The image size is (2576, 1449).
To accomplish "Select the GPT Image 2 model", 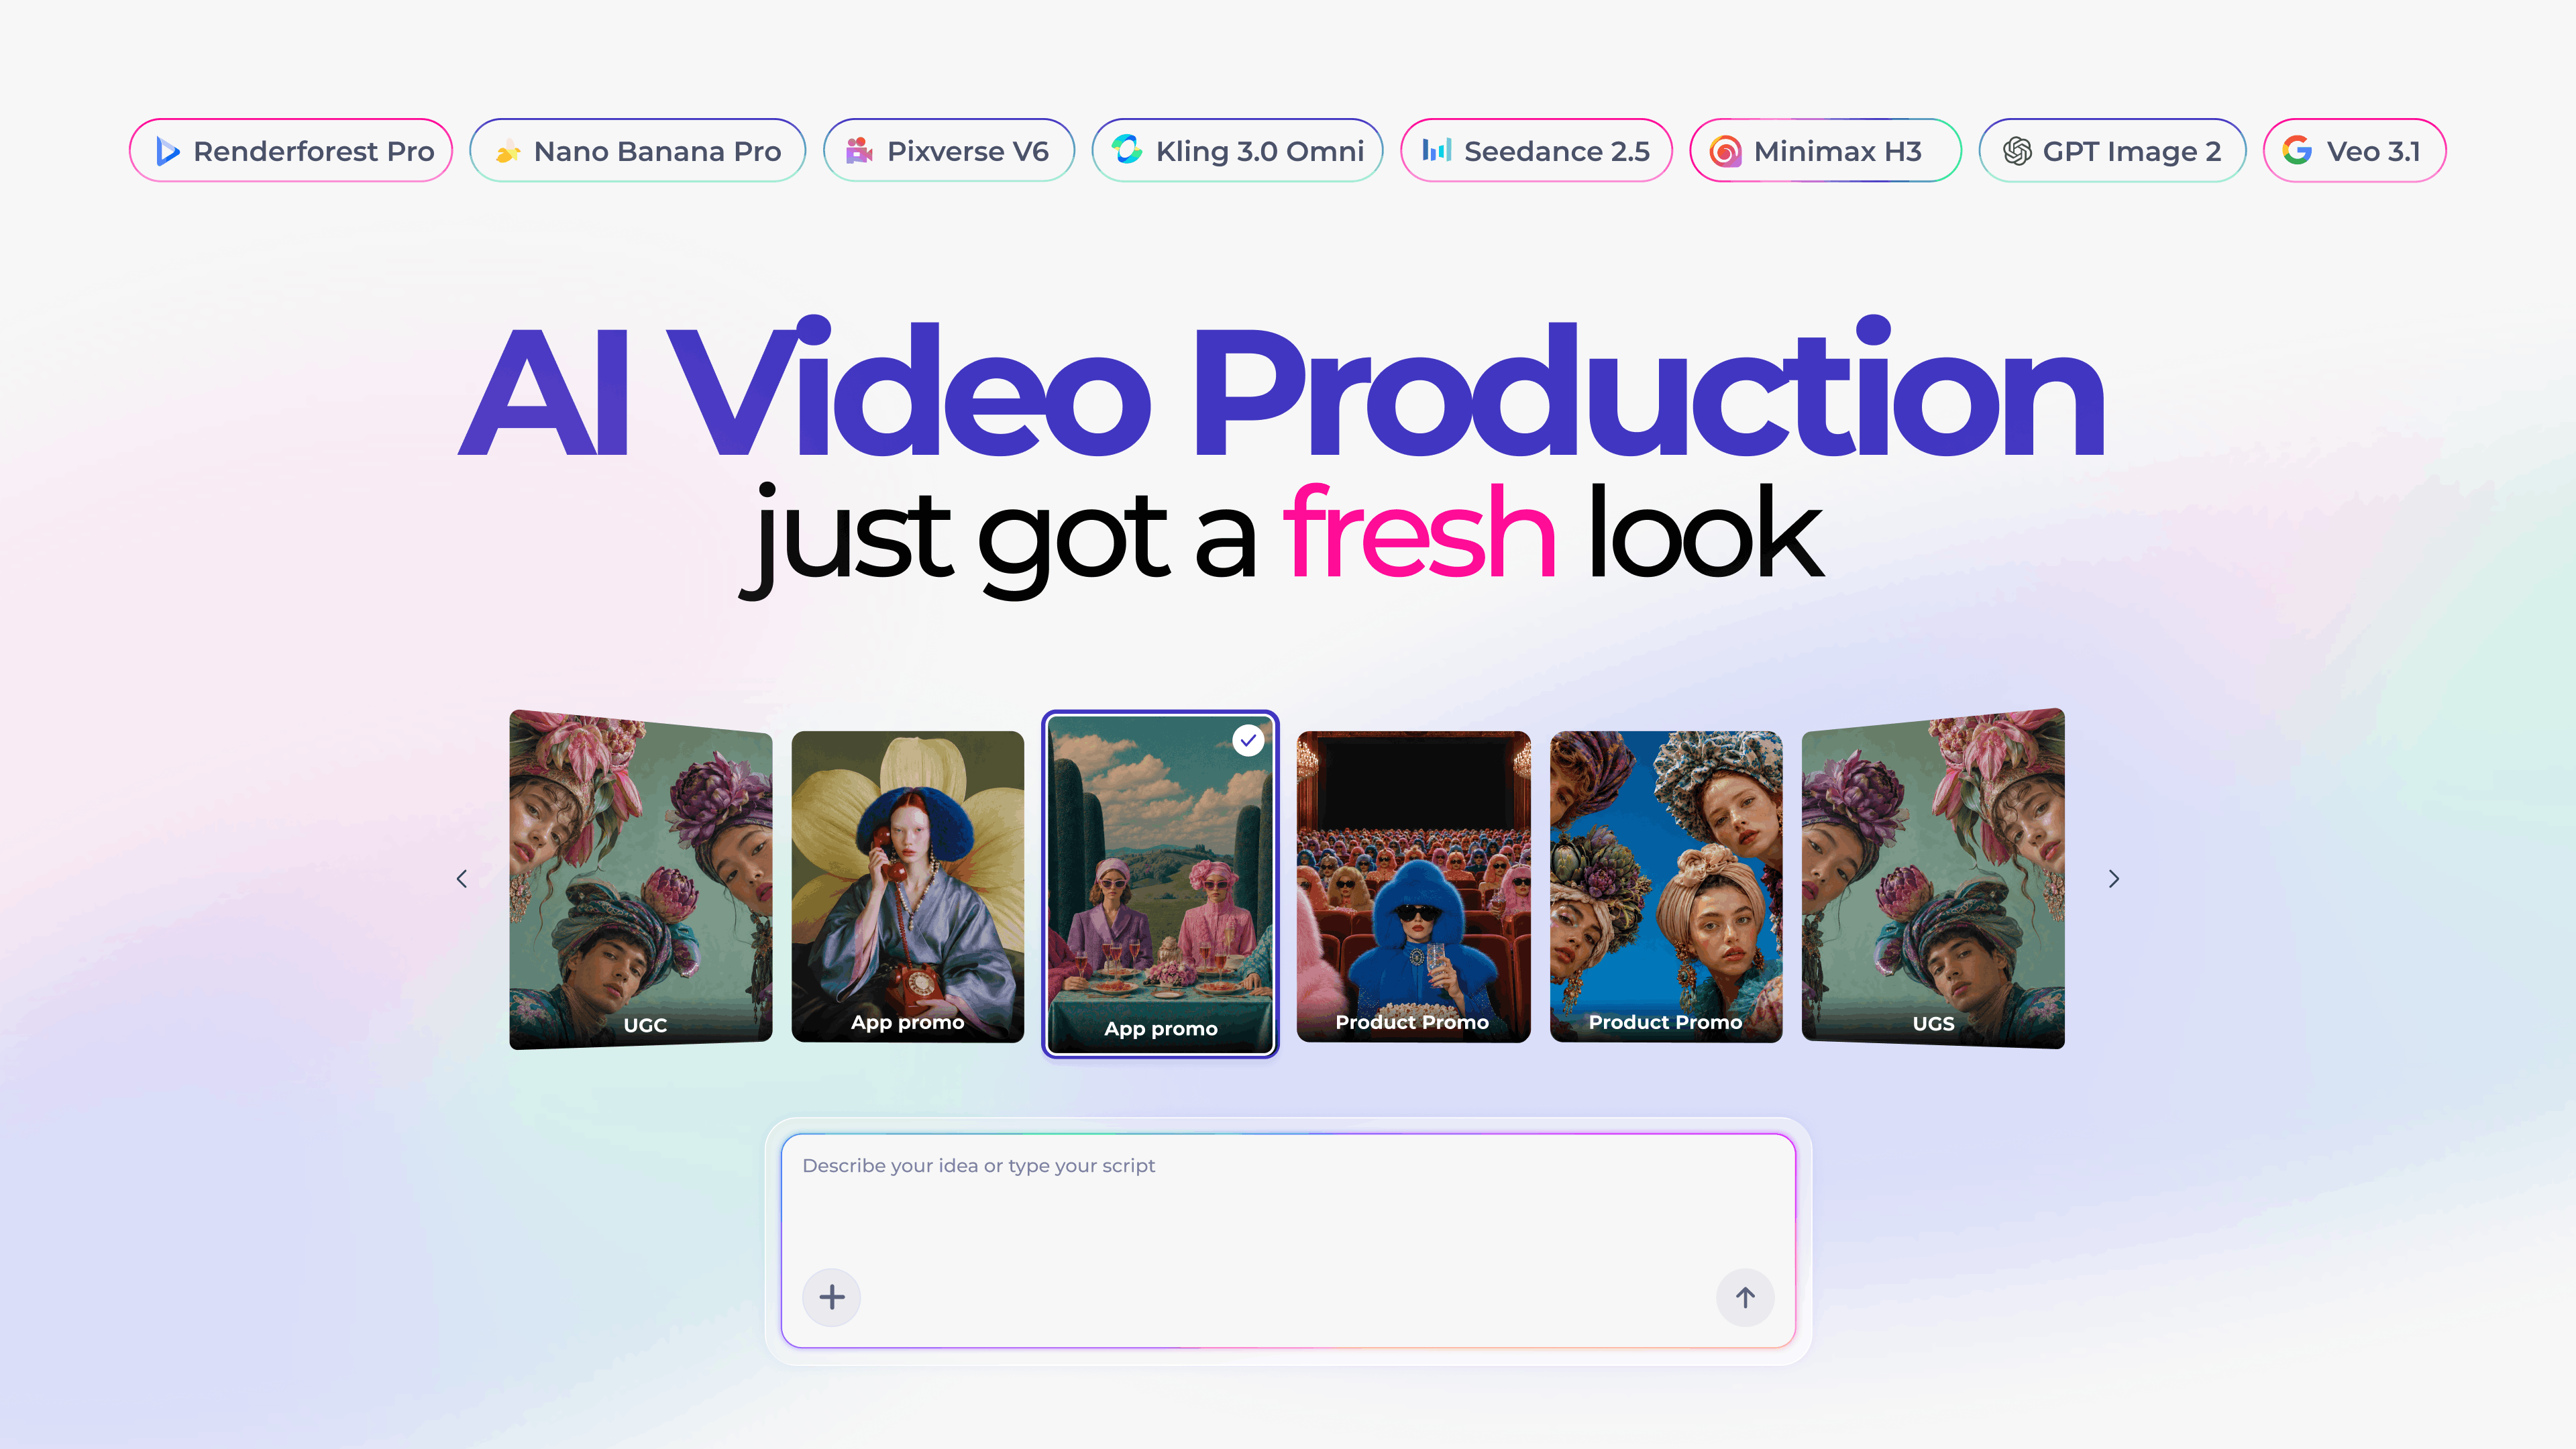I will click(2112, 150).
